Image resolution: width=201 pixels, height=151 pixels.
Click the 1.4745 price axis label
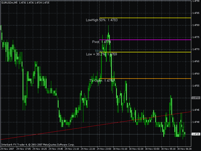pos(196,110)
